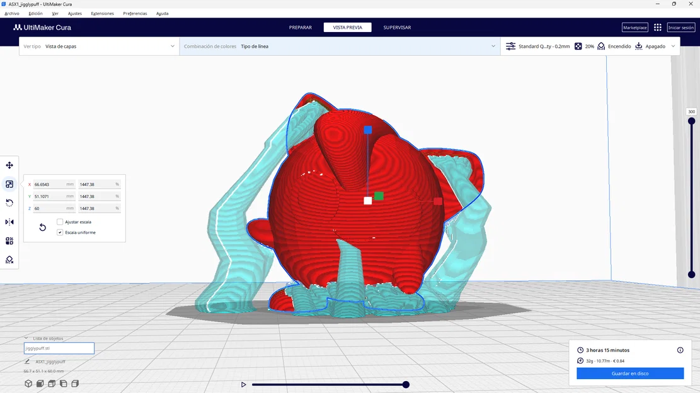Expand the print settings panel chevron
This screenshot has height=393, width=700.
click(673, 47)
